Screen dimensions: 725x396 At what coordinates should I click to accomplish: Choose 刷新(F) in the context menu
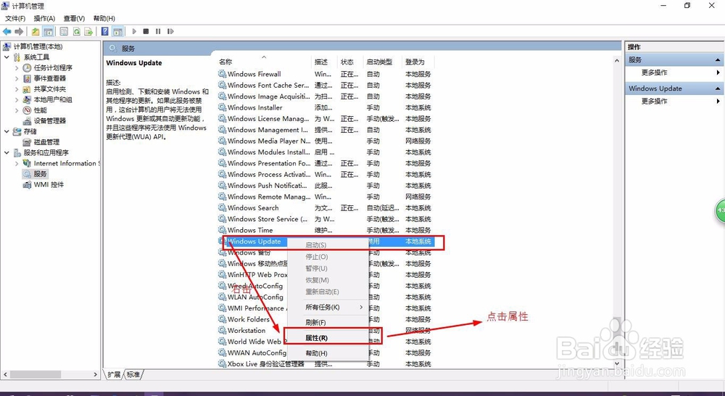click(328, 323)
